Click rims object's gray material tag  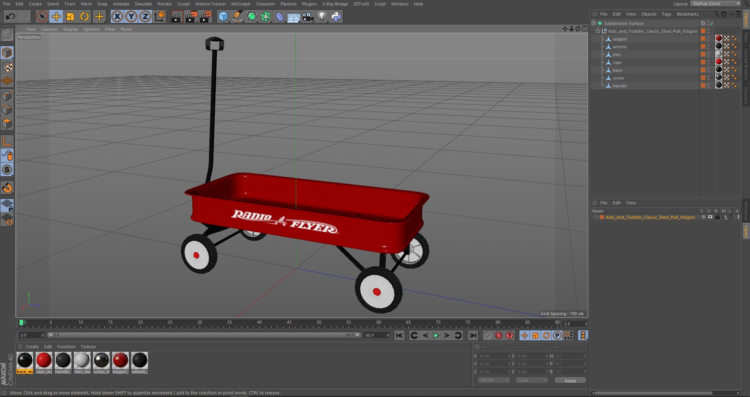(719, 54)
